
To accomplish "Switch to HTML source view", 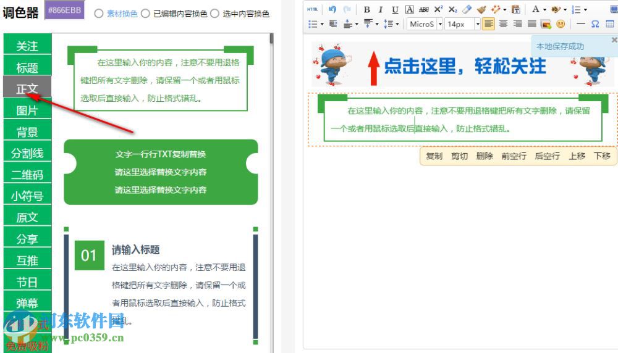I will pyautogui.click(x=313, y=9).
